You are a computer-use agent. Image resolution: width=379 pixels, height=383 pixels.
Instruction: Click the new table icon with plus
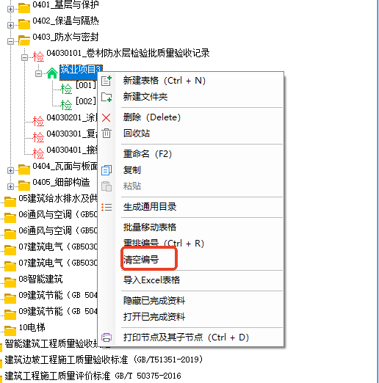(107, 80)
